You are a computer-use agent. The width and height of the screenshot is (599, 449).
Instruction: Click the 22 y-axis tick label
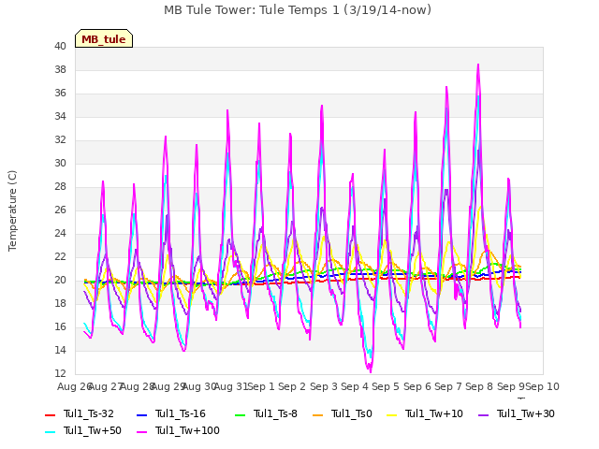click(60, 256)
